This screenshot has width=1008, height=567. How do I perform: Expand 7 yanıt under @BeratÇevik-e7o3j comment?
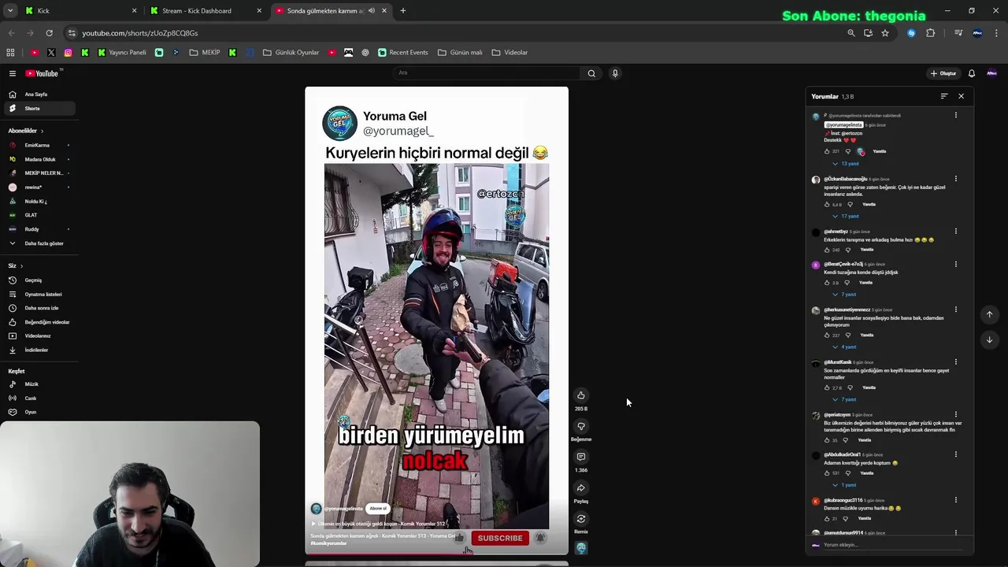coord(843,295)
